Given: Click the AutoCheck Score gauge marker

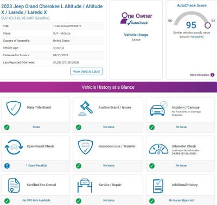Looking at the screenshot, I should pyautogui.click(x=208, y=25).
